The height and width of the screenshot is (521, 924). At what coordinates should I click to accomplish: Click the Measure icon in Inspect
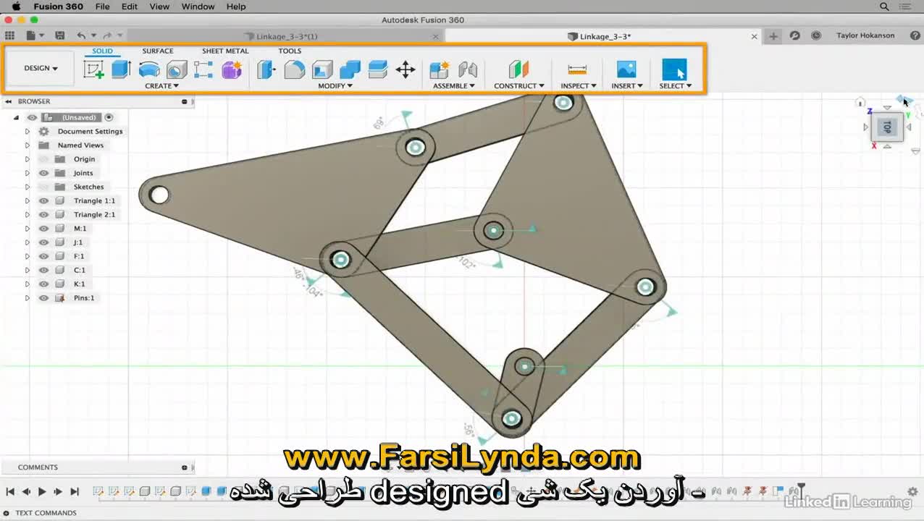(x=577, y=69)
